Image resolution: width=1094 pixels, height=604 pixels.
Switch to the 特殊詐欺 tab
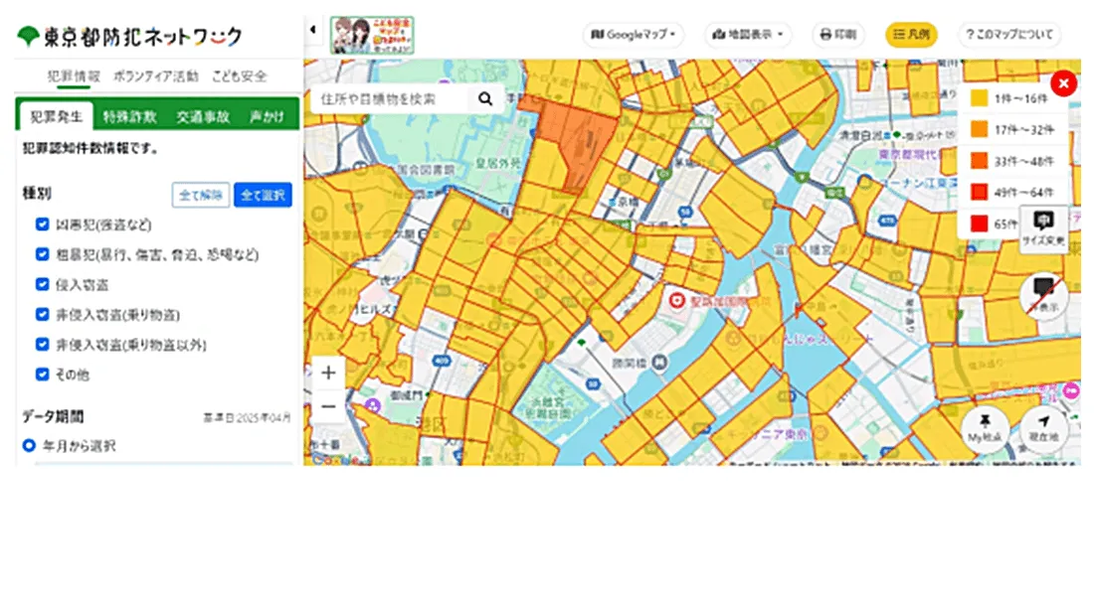pos(130,116)
